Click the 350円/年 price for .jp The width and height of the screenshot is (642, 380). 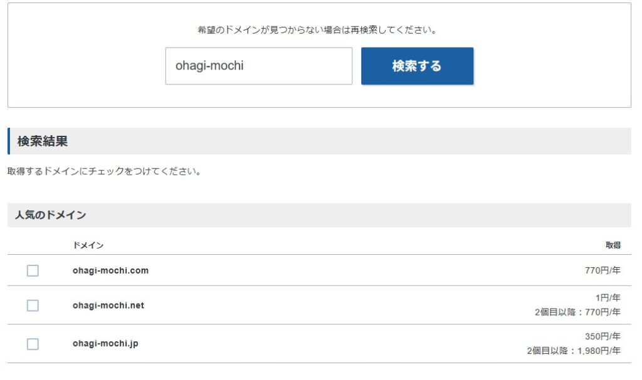(603, 336)
